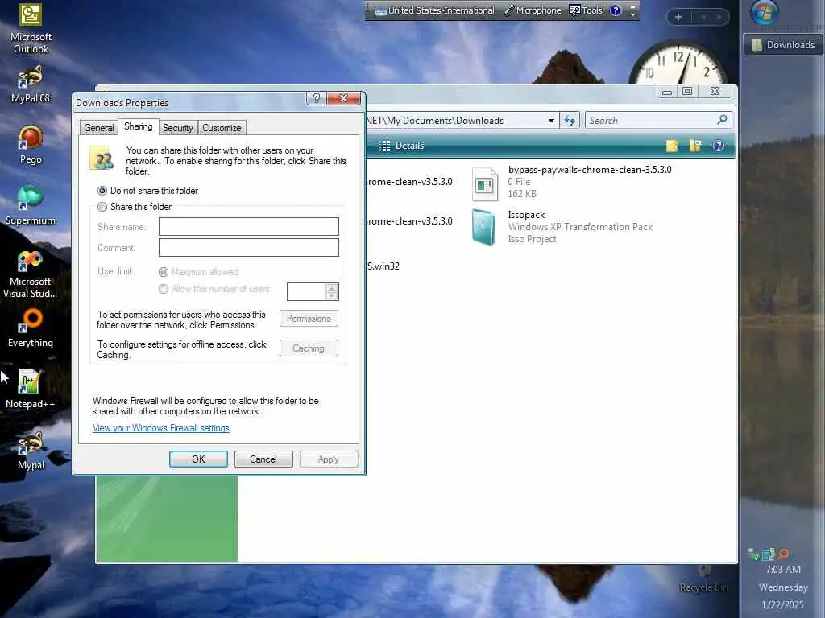825x618 pixels.
Task: Launch the Mypal desktop icon near the bottom
Action: pos(31,451)
